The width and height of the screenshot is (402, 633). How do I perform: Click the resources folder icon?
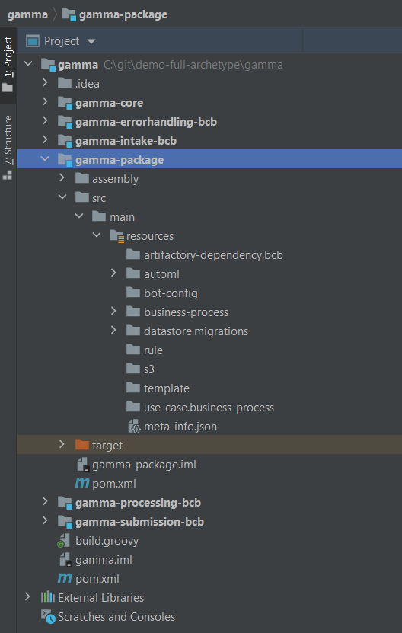click(116, 236)
